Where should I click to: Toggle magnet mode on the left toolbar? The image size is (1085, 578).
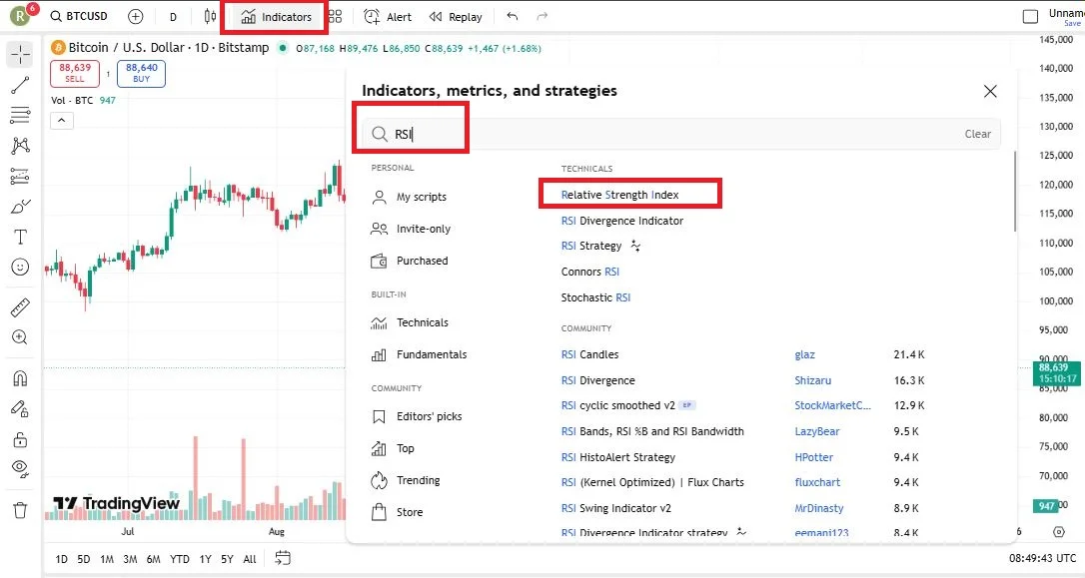point(20,378)
